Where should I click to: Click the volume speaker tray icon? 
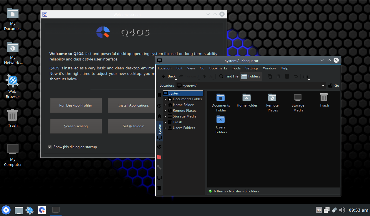pos(342,210)
